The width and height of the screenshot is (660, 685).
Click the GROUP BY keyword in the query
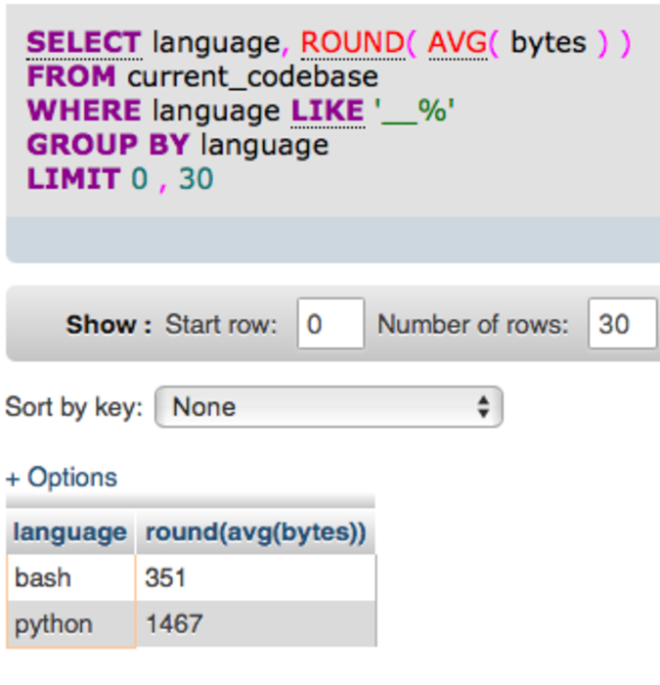point(109,146)
